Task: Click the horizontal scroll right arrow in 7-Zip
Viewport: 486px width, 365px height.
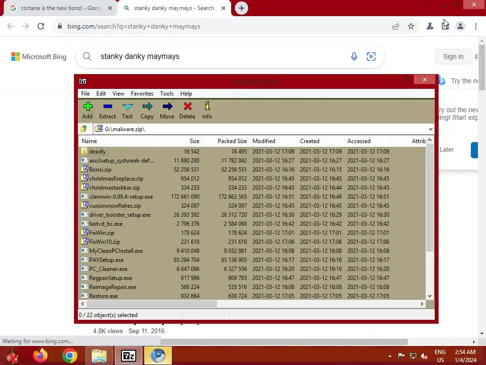Action: [422, 304]
